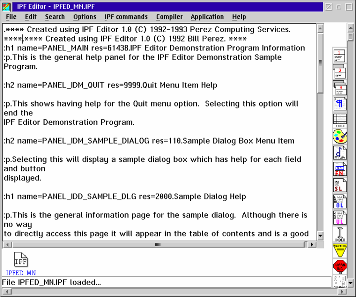Open the Application menu

[x=207, y=17]
